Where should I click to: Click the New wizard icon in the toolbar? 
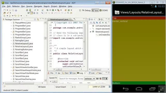tap(5, 10)
